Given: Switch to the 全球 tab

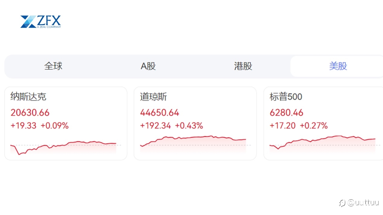Looking at the screenshot, I should pos(53,66).
